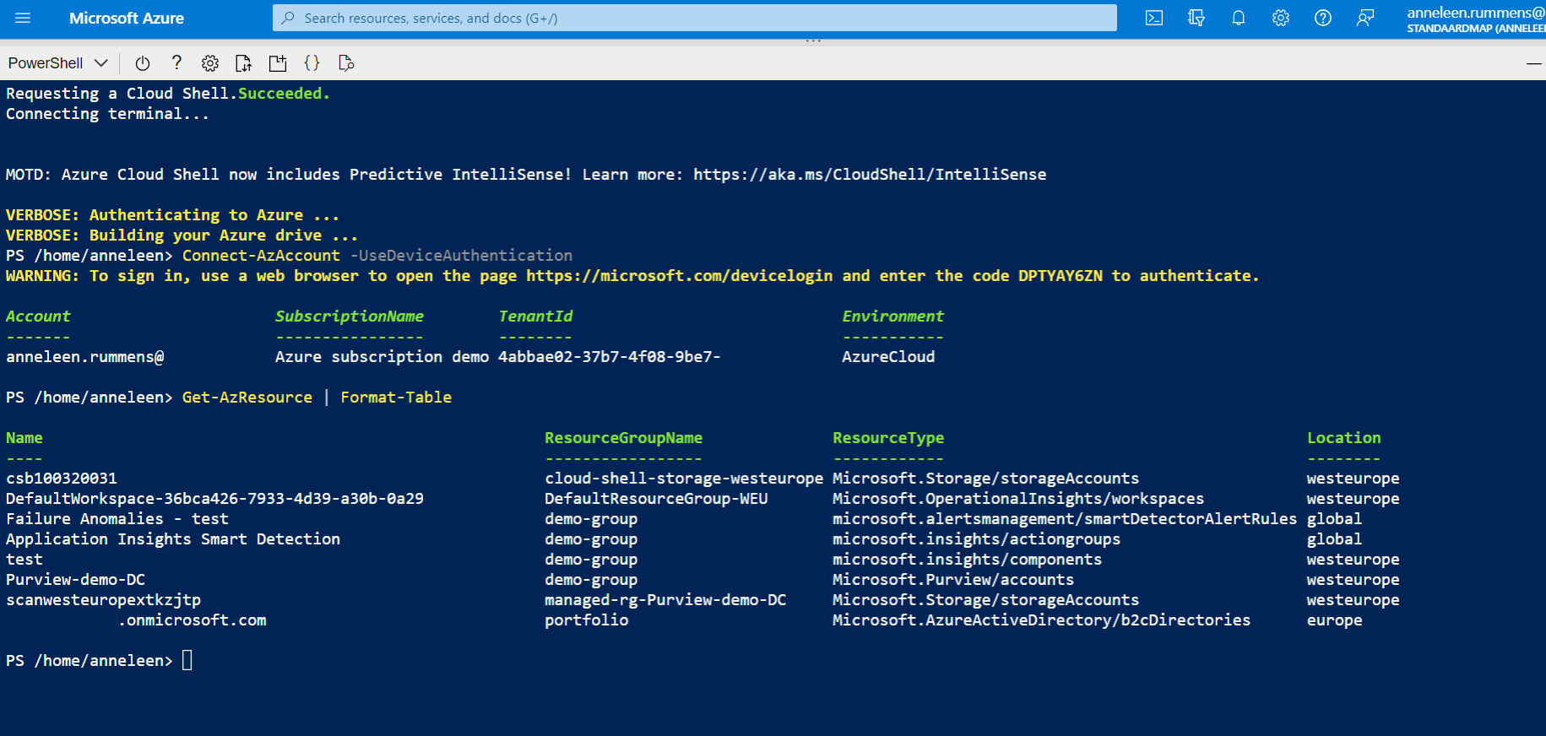Minimize the Cloud Shell pane
Viewport: 1546px width, 736px height.
(1534, 63)
